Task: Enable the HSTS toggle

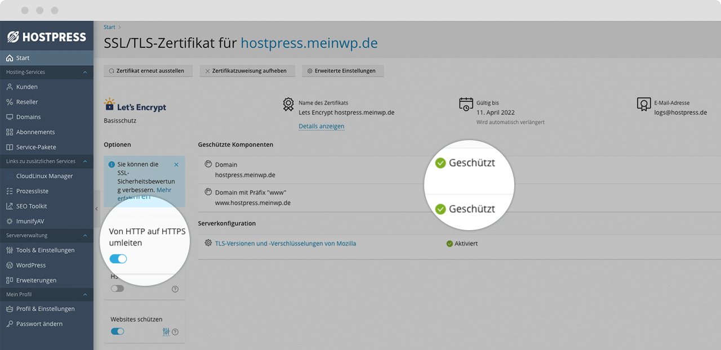Action: 117,288
